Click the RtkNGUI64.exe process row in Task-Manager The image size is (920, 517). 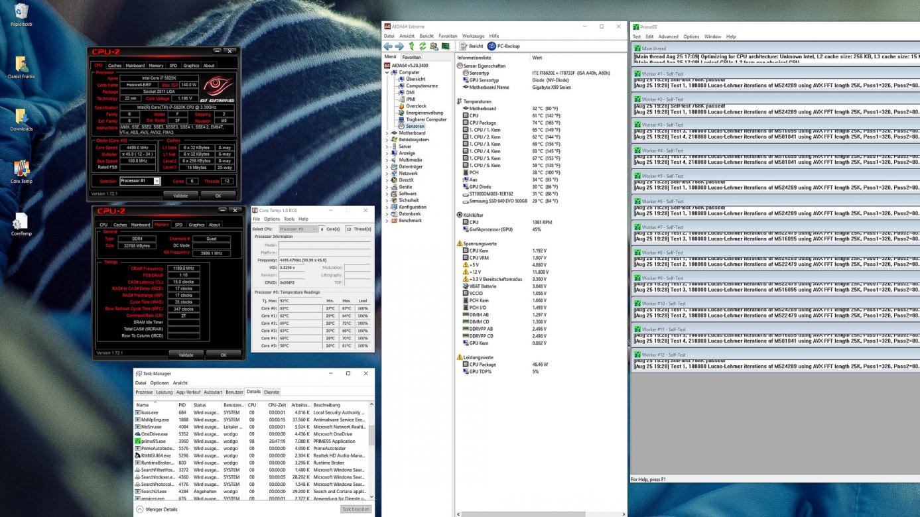tap(251, 455)
